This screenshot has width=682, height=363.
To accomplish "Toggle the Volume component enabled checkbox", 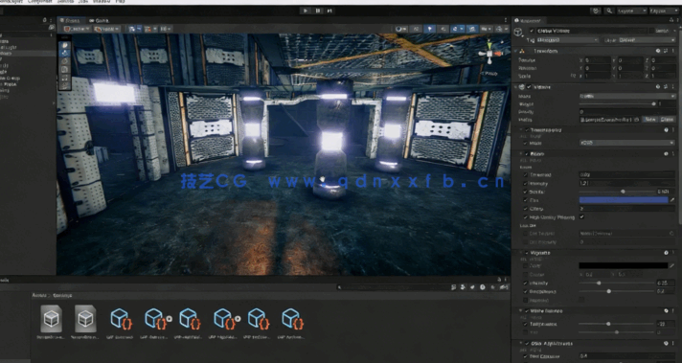I will (529, 87).
